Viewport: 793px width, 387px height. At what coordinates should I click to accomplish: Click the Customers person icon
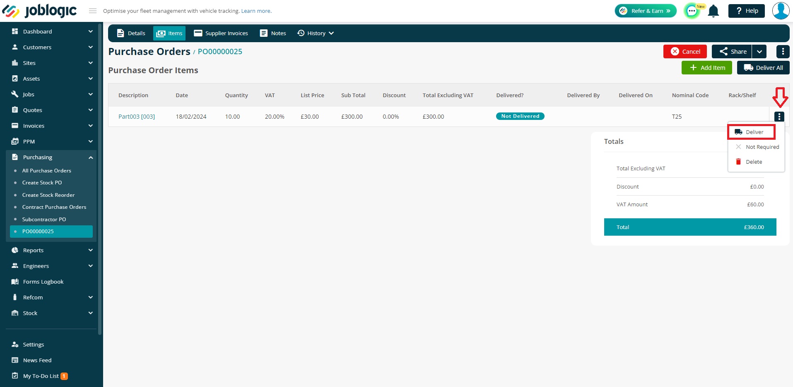point(15,47)
